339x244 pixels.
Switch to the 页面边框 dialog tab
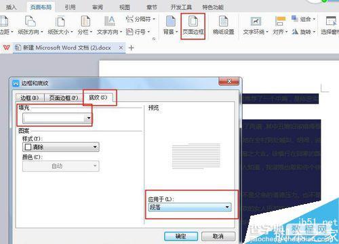(64, 98)
